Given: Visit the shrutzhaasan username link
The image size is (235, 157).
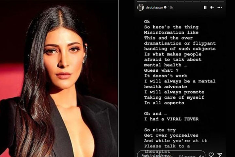Looking at the screenshot, I should point(154,8).
